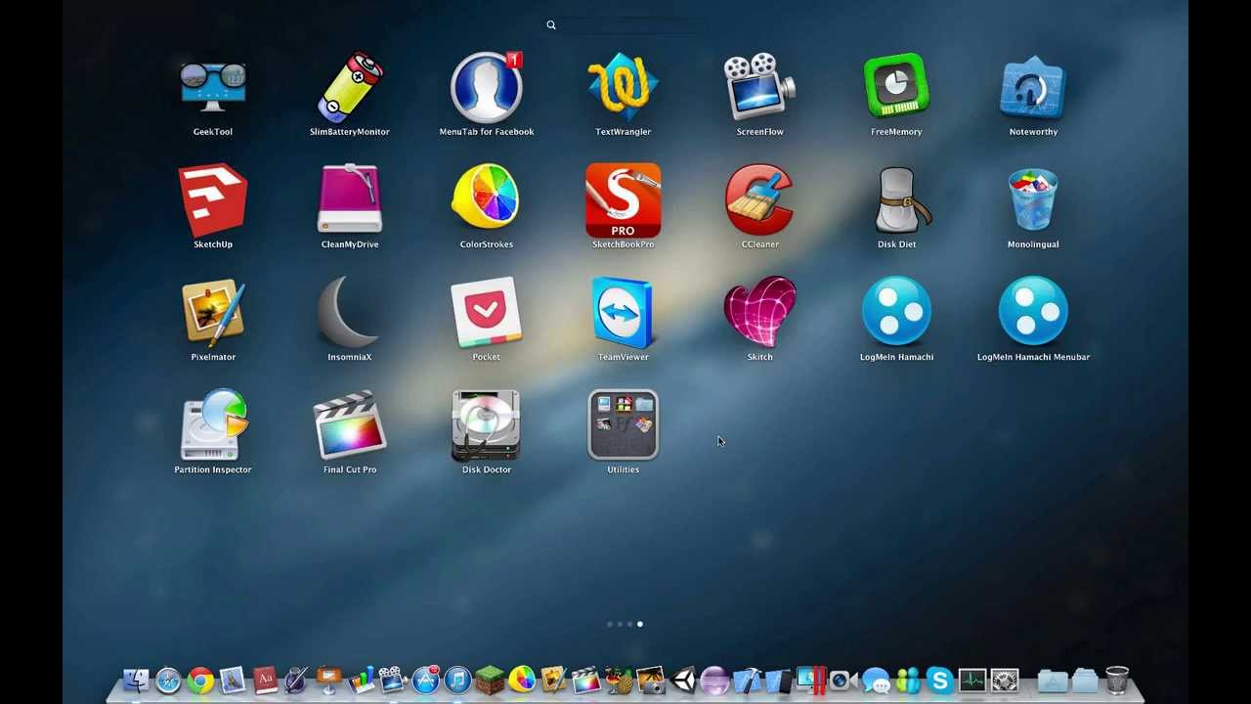Select the currently active last page dot

[x=640, y=624]
